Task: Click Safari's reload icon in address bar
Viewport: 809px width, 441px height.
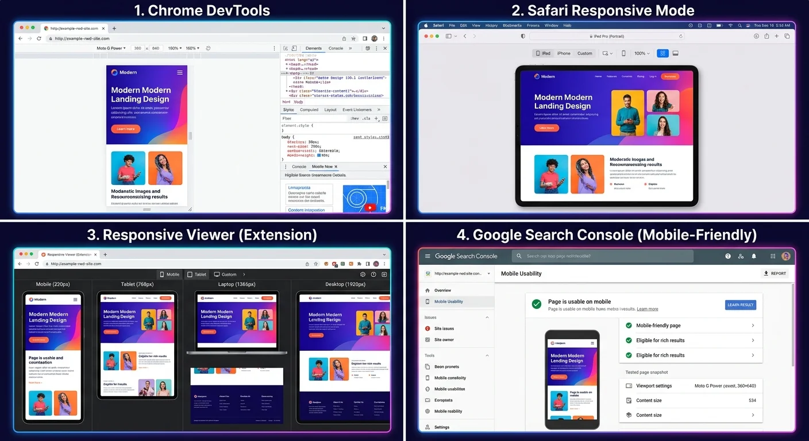Action: (x=681, y=36)
